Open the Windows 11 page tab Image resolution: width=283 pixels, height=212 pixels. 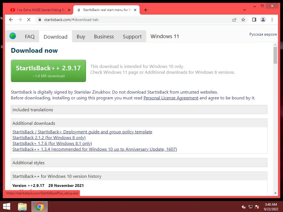tap(165, 36)
